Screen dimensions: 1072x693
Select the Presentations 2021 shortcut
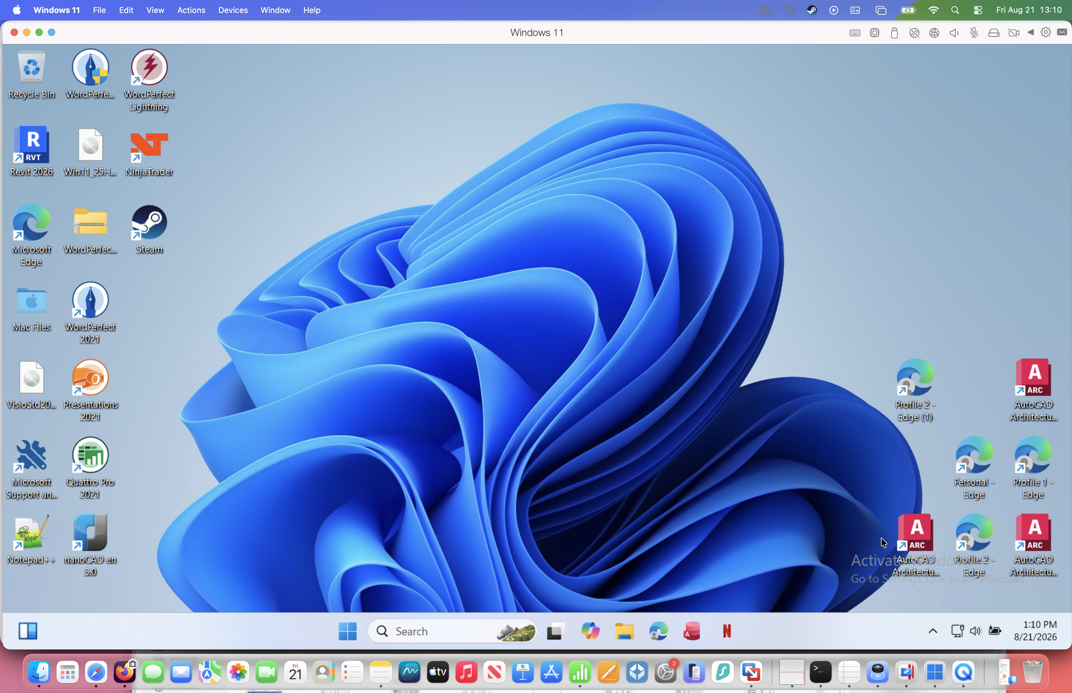pos(91,391)
